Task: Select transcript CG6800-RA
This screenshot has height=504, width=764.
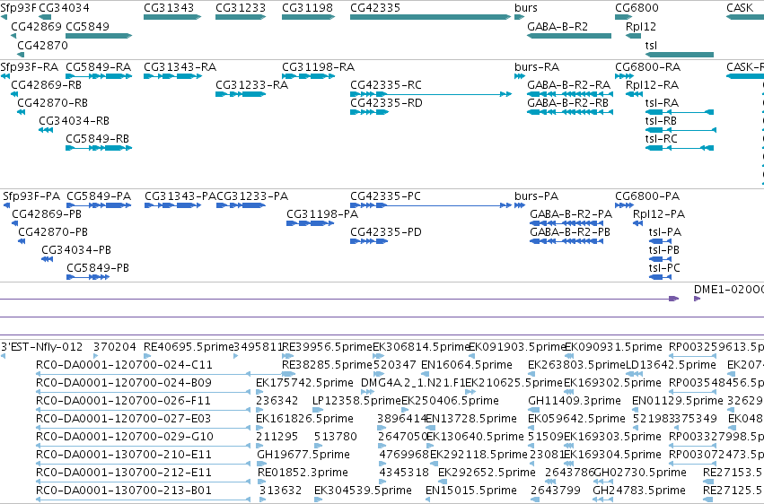Action: point(624,76)
